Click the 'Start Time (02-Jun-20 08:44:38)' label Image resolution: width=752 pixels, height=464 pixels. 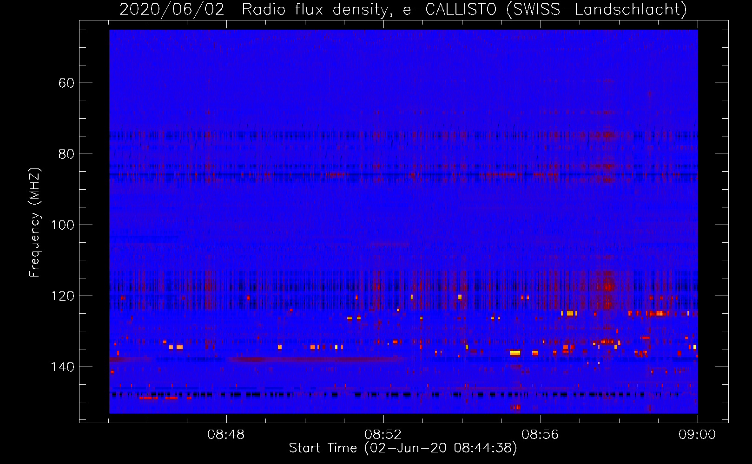(403, 448)
